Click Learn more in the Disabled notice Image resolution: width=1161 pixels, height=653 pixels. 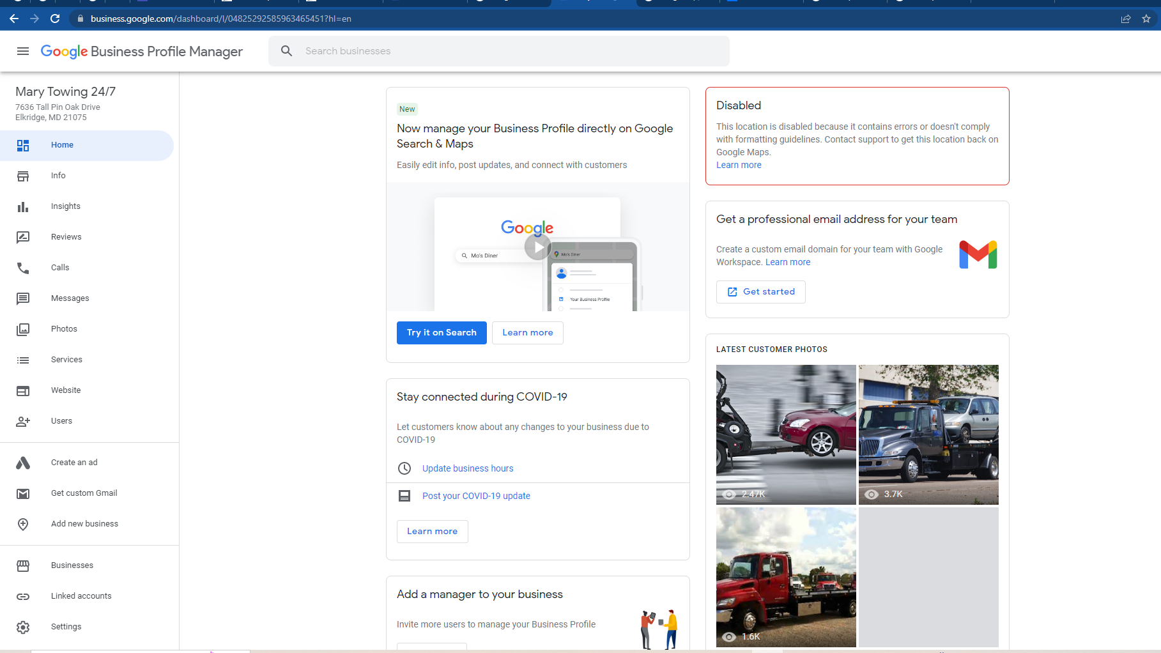coord(739,165)
